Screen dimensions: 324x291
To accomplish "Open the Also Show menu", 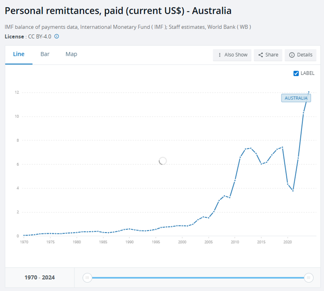I will click(232, 55).
